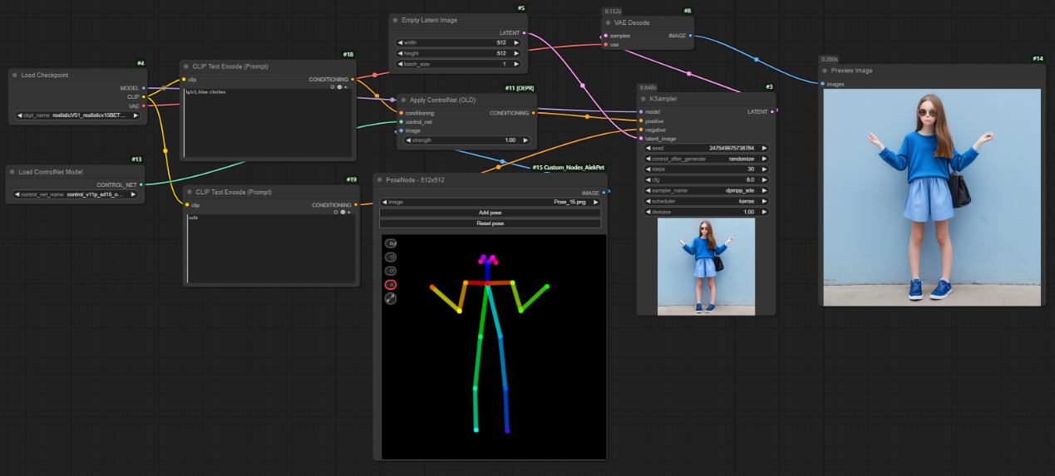Increase steps using the right arrow
Image resolution: width=1055 pixels, height=476 pixels.
click(764, 169)
